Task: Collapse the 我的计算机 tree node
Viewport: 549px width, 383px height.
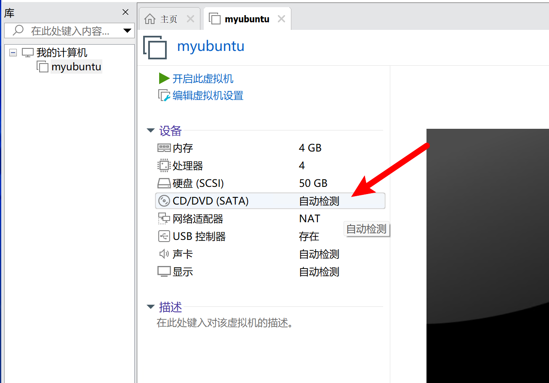Action: (13, 53)
